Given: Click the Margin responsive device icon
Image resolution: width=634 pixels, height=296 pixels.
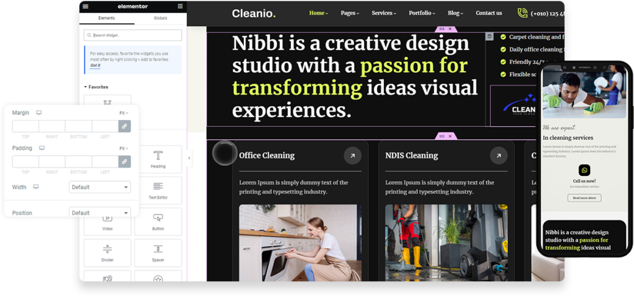Looking at the screenshot, I should (39, 113).
